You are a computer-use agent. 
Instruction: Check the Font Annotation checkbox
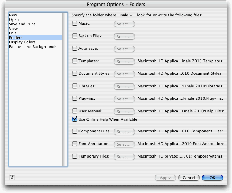click(x=75, y=144)
